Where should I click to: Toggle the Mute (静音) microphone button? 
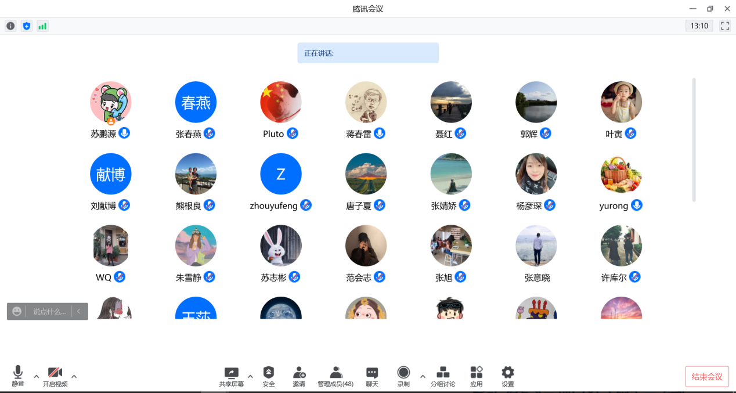(18, 376)
